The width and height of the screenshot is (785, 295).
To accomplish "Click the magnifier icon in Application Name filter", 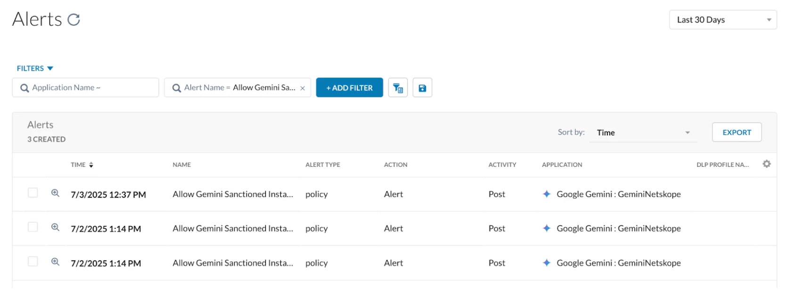I will [x=25, y=88].
